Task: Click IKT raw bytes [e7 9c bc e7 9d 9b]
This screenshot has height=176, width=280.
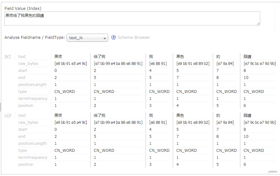Action: 260,64
